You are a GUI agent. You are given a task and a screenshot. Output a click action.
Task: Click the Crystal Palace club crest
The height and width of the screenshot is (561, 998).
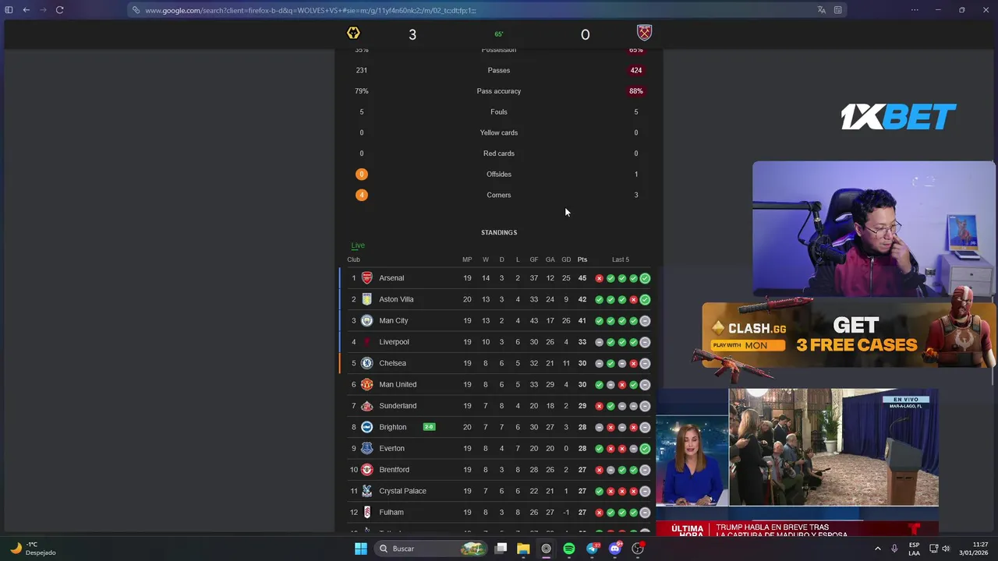(x=366, y=491)
